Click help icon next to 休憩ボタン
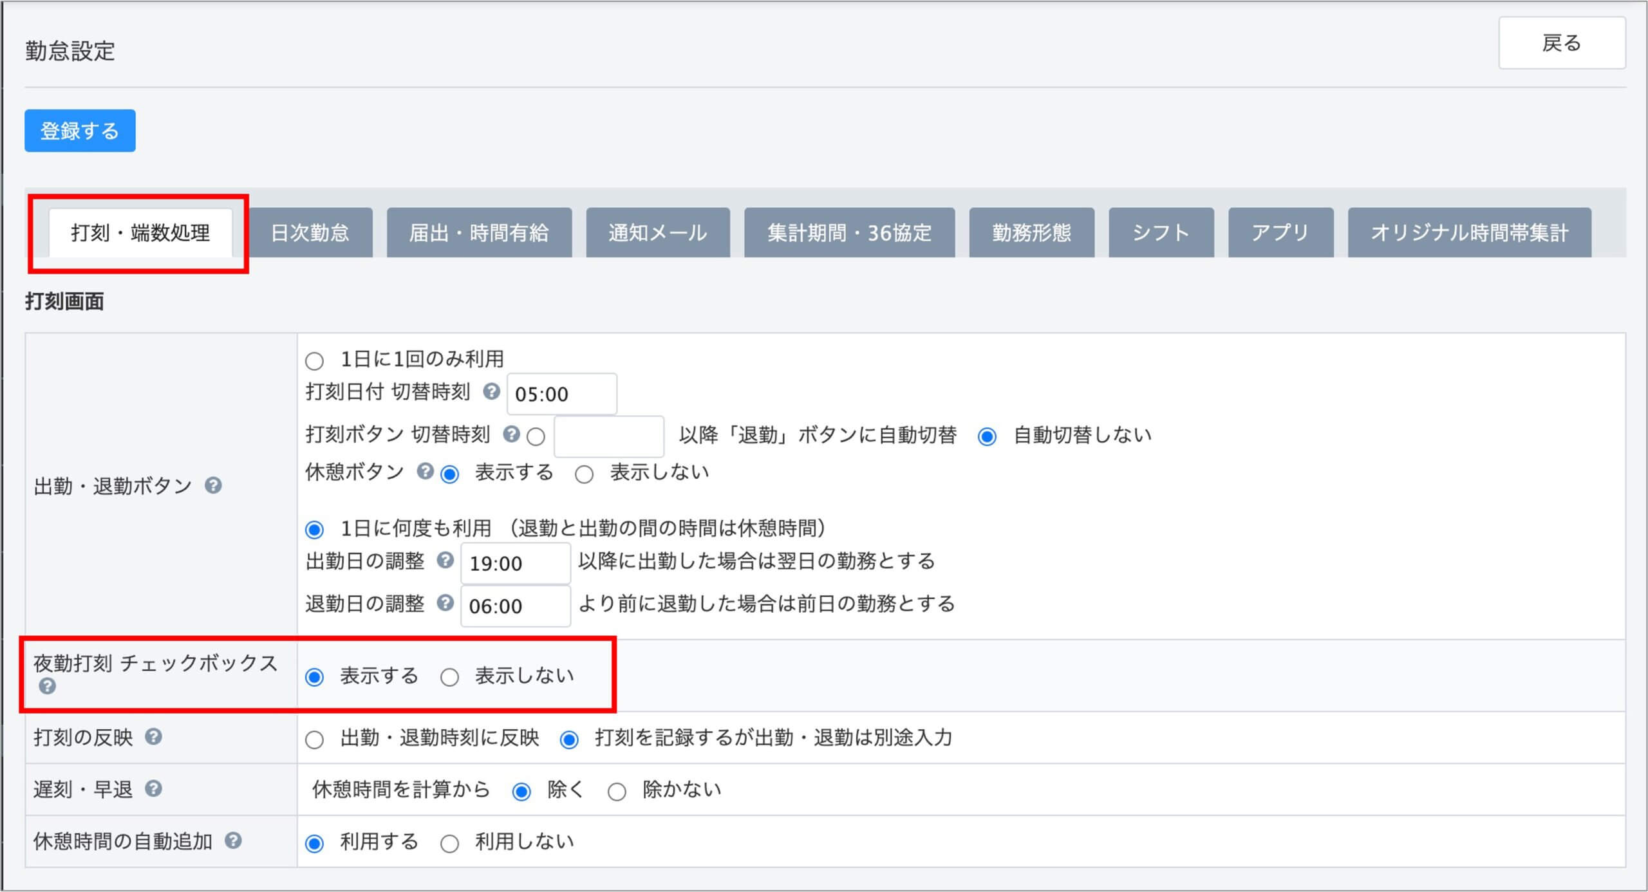Screen dimensions: 1648x892 [425, 471]
